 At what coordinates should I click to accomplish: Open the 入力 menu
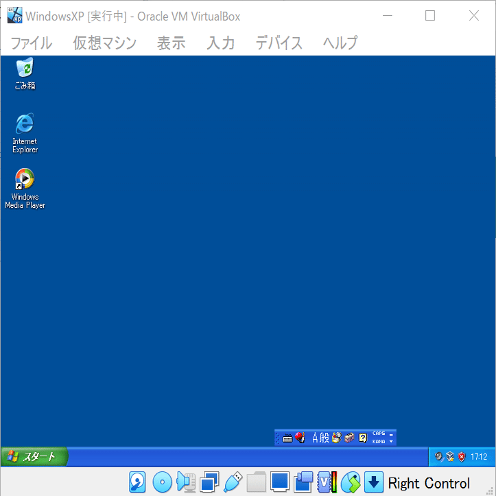tap(220, 43)
